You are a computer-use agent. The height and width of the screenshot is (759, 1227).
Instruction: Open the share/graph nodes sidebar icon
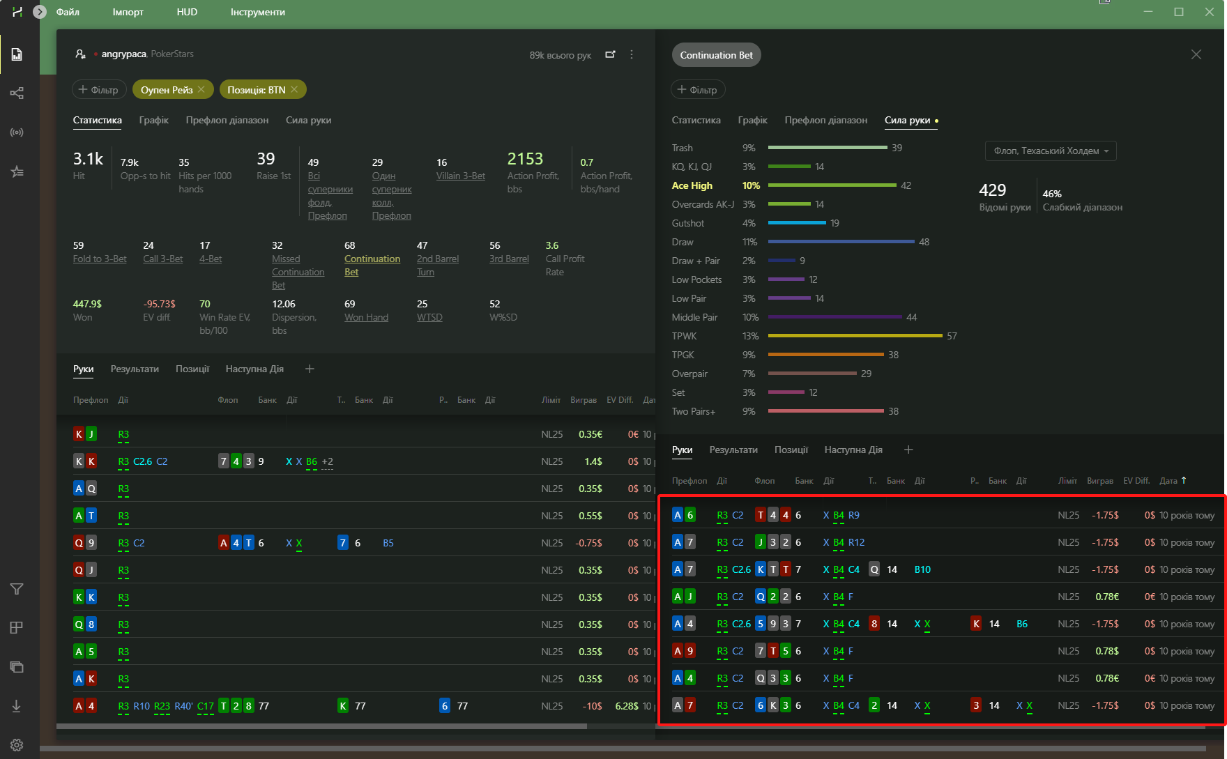coord(17,93)
